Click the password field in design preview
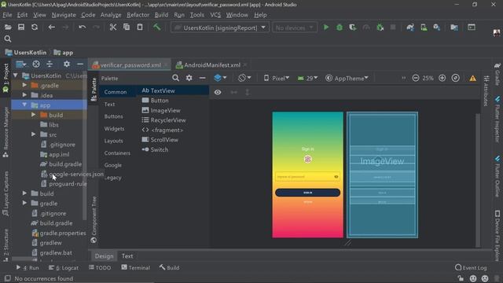Viewport: 503px width, 283px height. click(307, 176)
